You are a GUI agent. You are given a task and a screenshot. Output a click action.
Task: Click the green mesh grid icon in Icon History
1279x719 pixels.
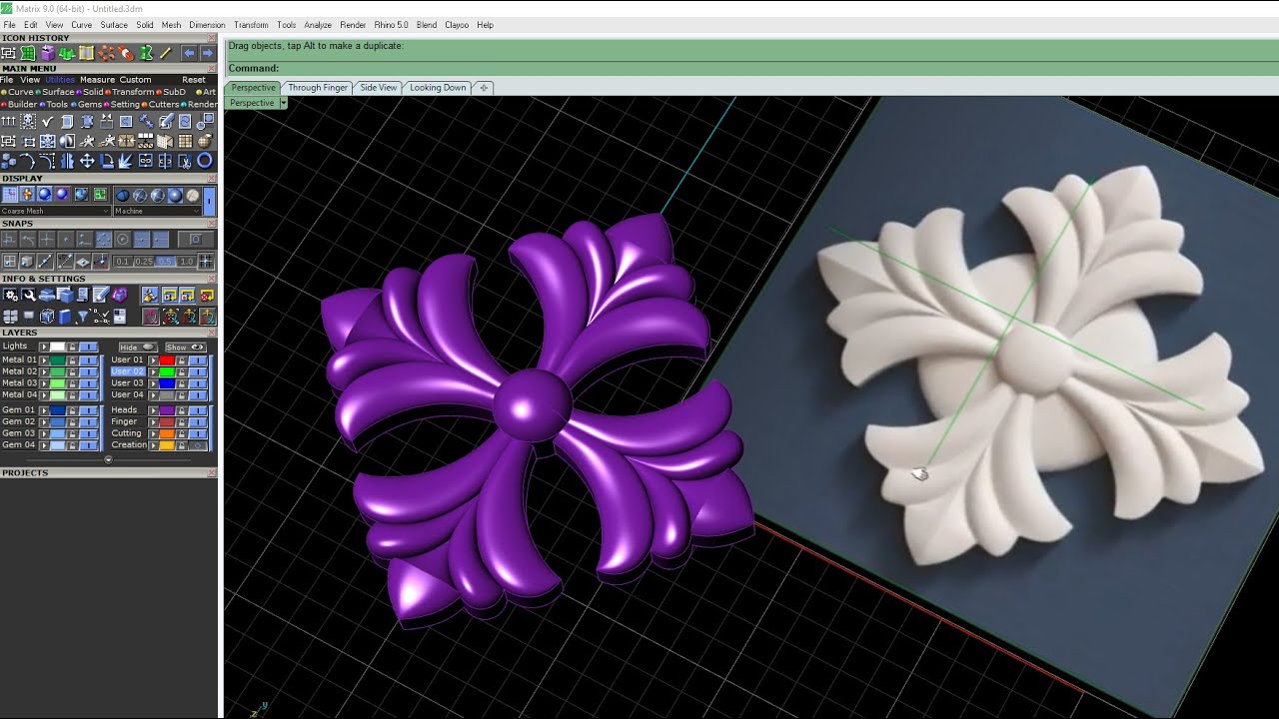[28, 53]
